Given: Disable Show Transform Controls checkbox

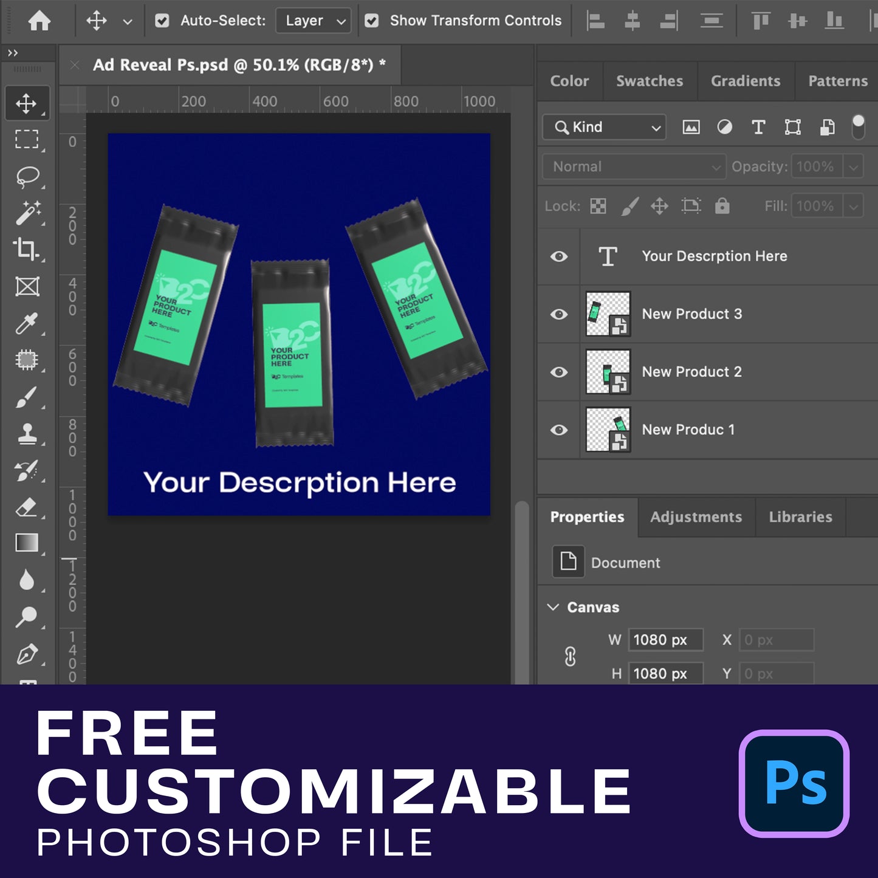Looking at the screenshot, I should (372, 21).
